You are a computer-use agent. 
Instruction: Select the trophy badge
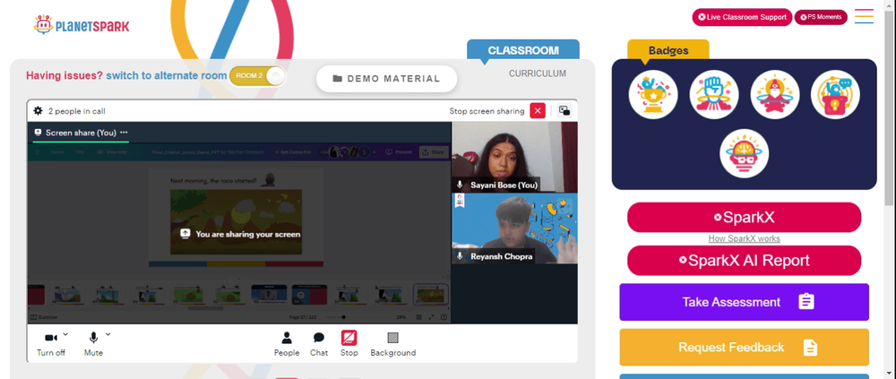653,95
